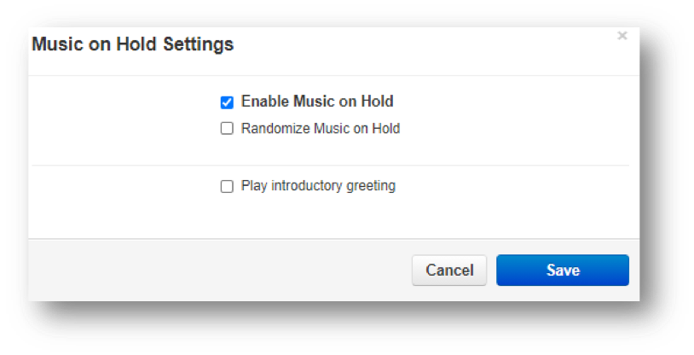
Task: Click the gray footer area left of Cancel
Action: coord(213,271)
